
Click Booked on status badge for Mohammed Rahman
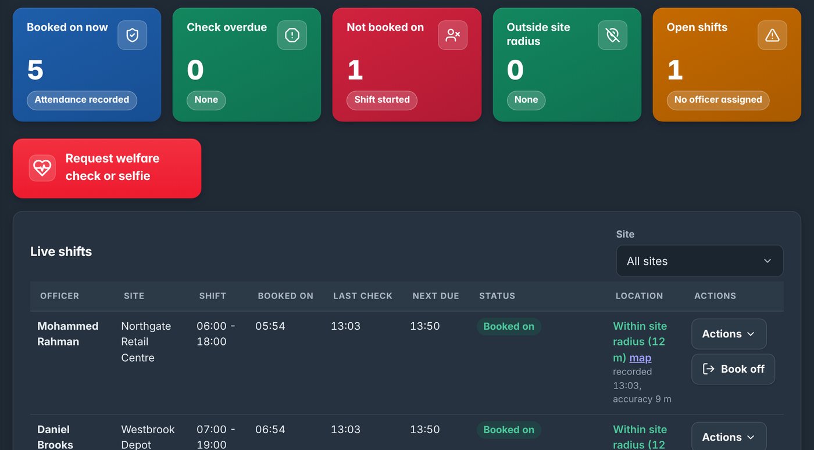coord(509,326)
